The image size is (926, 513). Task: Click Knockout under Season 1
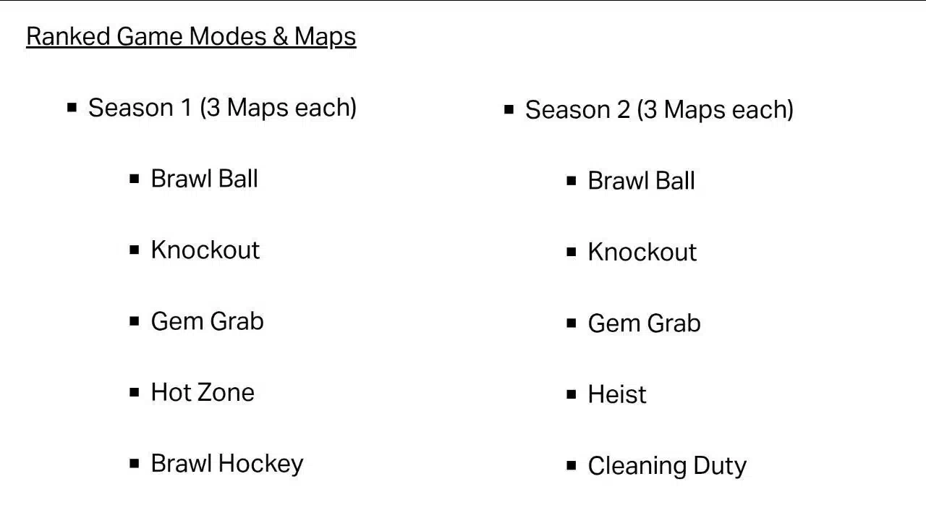click(205, 250)
